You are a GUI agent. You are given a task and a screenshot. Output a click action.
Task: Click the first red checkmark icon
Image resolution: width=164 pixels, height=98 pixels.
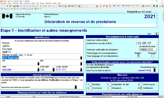click(101, 6)
